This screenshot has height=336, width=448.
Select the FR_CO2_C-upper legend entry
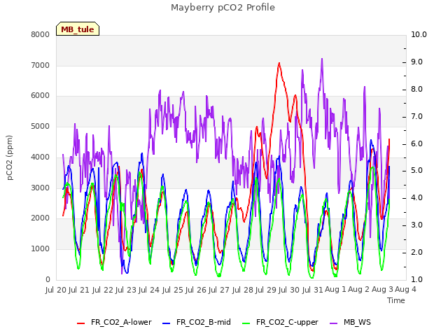(x=280, y=322)
